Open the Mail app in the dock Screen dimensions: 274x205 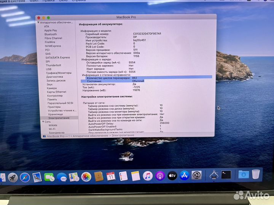click(x=37, y=177)
